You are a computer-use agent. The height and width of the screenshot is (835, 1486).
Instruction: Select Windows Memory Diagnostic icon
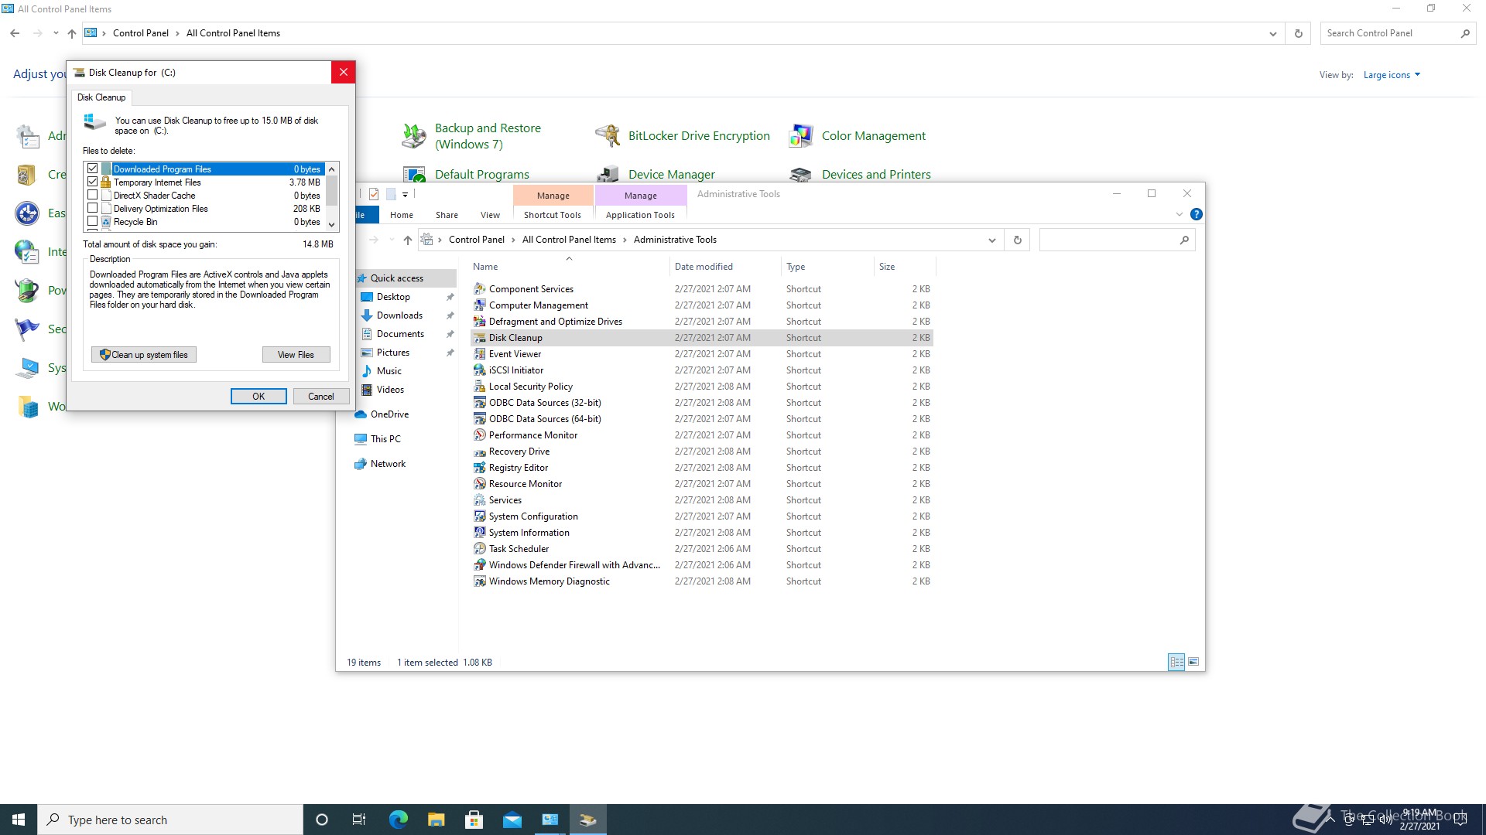480,581
